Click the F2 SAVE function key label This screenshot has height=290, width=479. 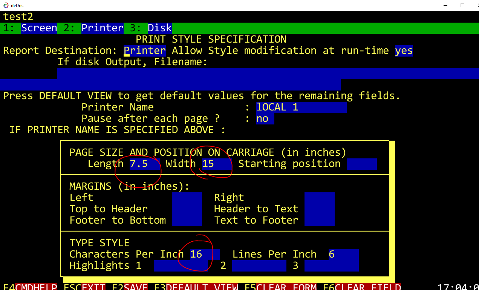[130, 287]
